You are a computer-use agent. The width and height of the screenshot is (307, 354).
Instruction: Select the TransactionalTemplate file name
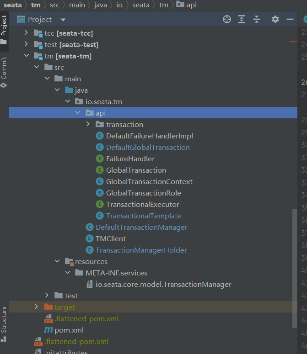point(144,216)
